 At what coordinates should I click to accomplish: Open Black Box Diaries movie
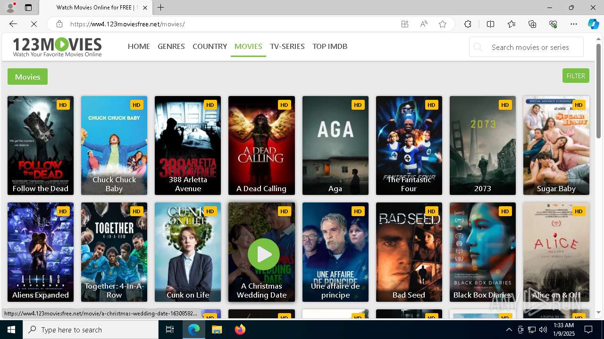tap(483, 252)
